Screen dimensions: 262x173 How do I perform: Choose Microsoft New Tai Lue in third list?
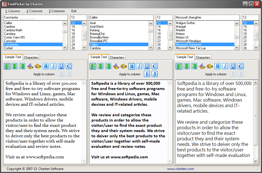coord(205,48)
